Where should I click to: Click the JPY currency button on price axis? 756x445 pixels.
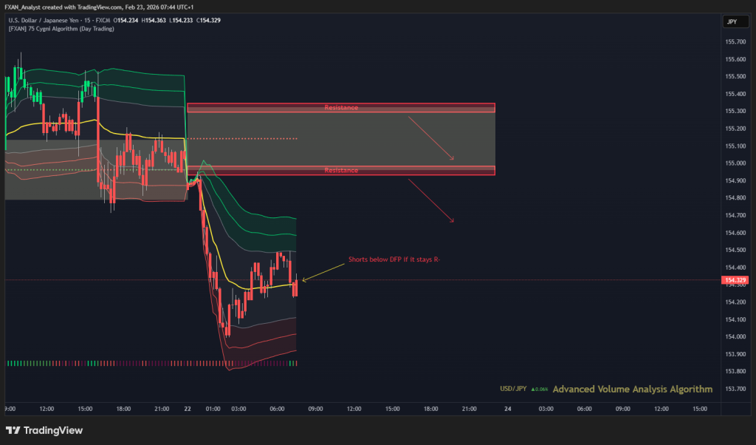[732, 22]
